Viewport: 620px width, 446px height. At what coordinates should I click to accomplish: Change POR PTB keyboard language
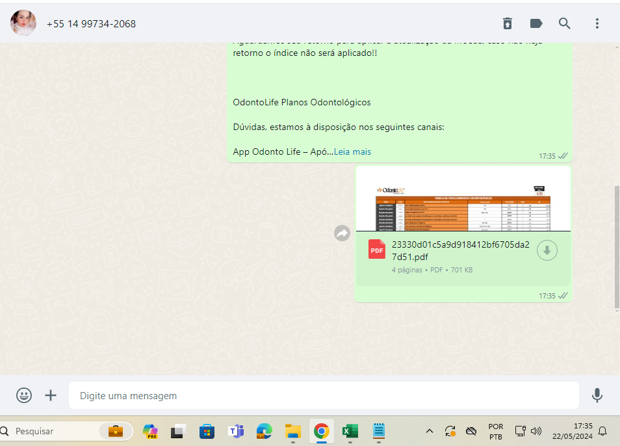click(496, 431)
